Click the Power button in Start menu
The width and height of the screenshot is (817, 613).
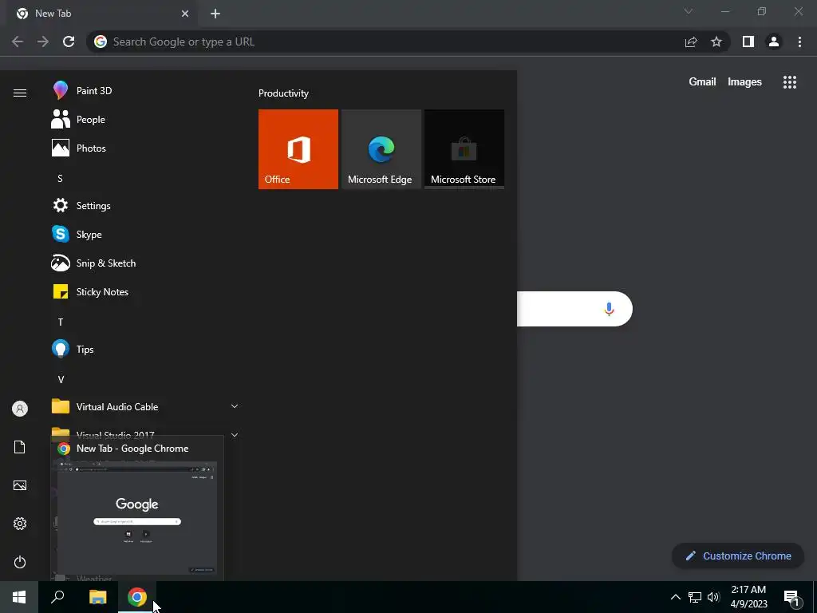pos(20,562)
